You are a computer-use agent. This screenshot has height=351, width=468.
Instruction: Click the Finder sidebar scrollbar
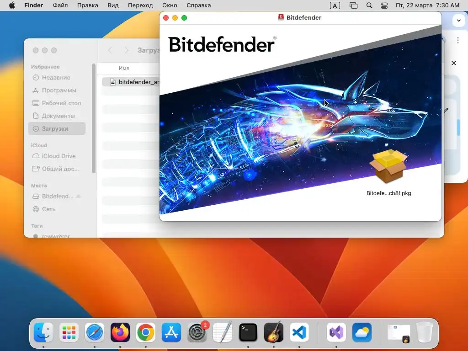(x=93, y=118)
